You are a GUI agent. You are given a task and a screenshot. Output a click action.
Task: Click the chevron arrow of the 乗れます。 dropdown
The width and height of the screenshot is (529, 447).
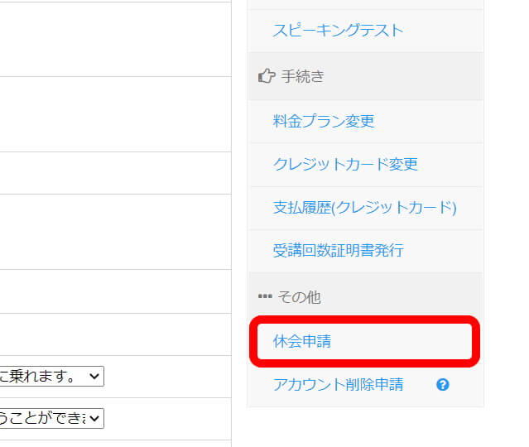point(94,376)
